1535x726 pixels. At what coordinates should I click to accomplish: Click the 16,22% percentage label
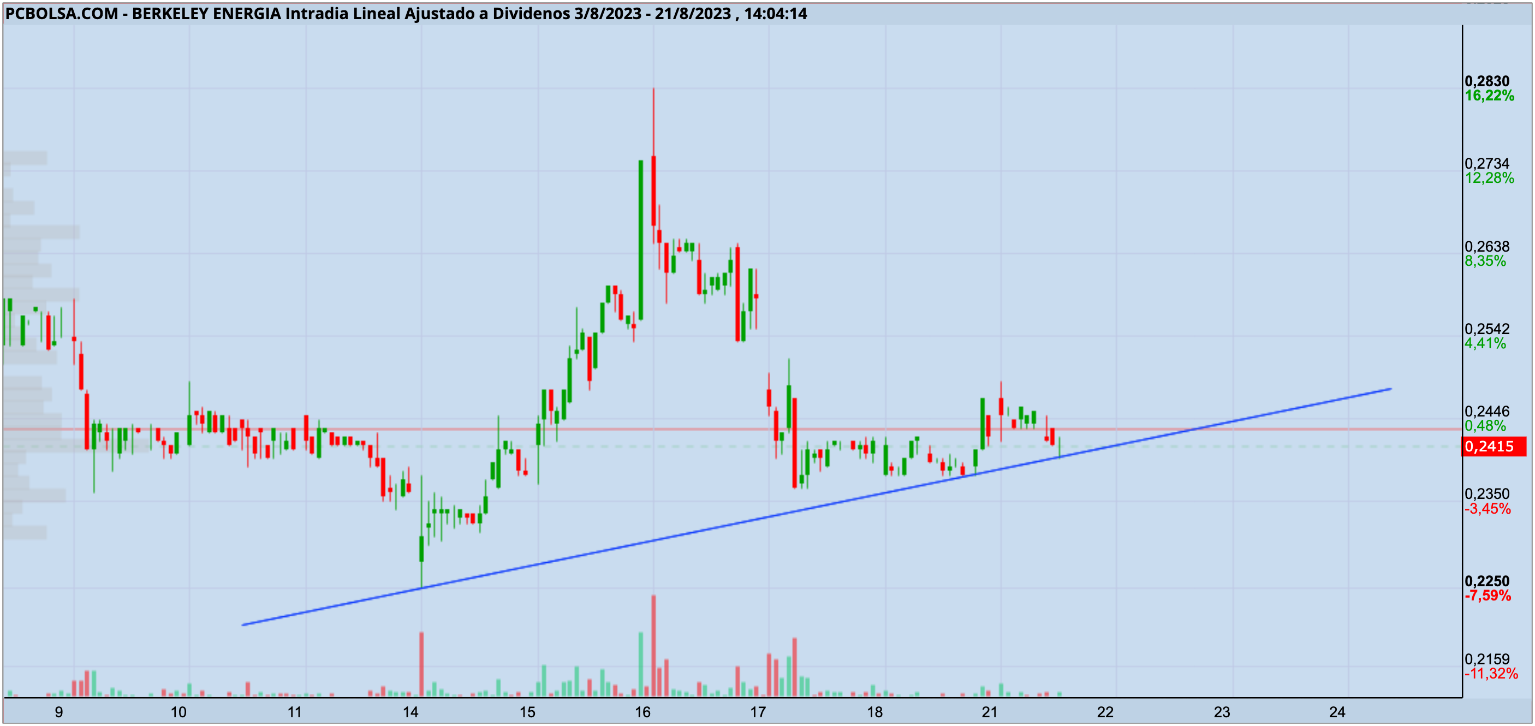pyautogui.click(x=1489, y=96)
